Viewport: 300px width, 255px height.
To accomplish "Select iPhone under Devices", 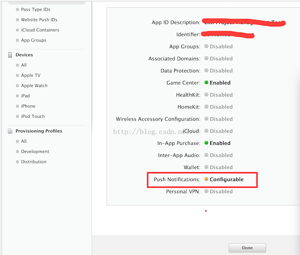I will 28,106.
